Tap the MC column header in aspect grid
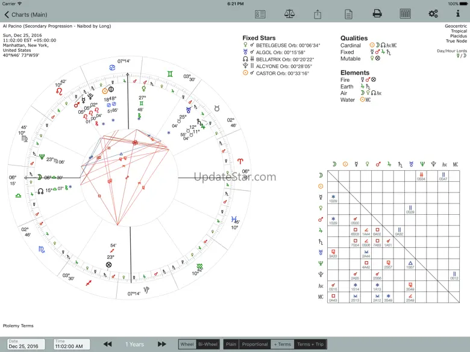The image size is (470, 352). tap(456, 164)
